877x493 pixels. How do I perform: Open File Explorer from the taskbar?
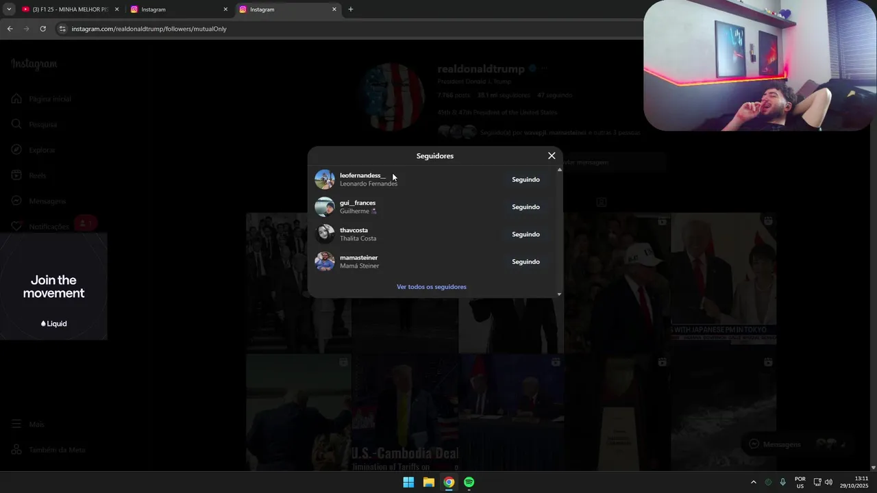pyautogui.click(x=428, y=482)
